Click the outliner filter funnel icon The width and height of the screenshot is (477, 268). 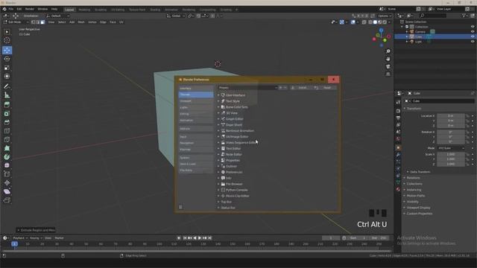tap(464, 16)
